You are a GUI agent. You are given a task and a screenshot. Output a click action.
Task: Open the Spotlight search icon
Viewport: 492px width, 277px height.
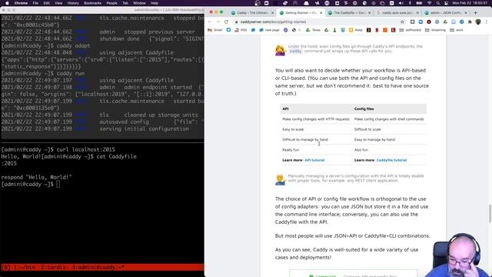(x=437, y=3)
